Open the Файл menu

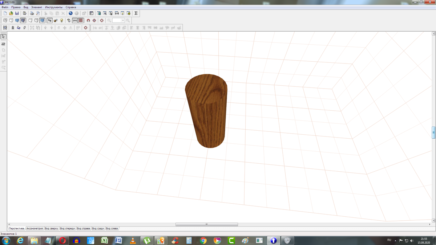[x=5, y=7]
